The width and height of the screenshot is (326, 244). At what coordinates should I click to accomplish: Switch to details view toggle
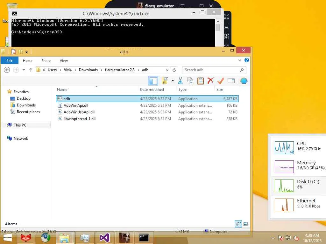(238, 224)
